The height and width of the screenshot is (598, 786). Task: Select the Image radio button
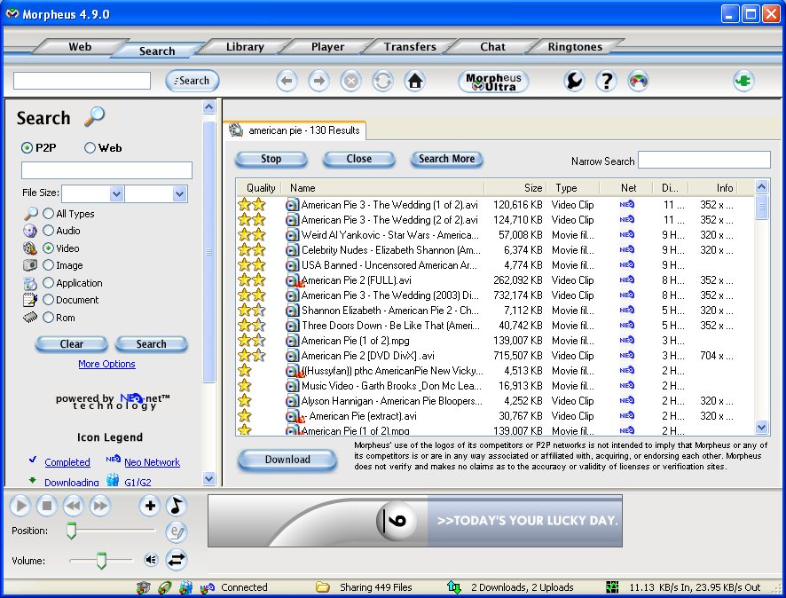48,265
